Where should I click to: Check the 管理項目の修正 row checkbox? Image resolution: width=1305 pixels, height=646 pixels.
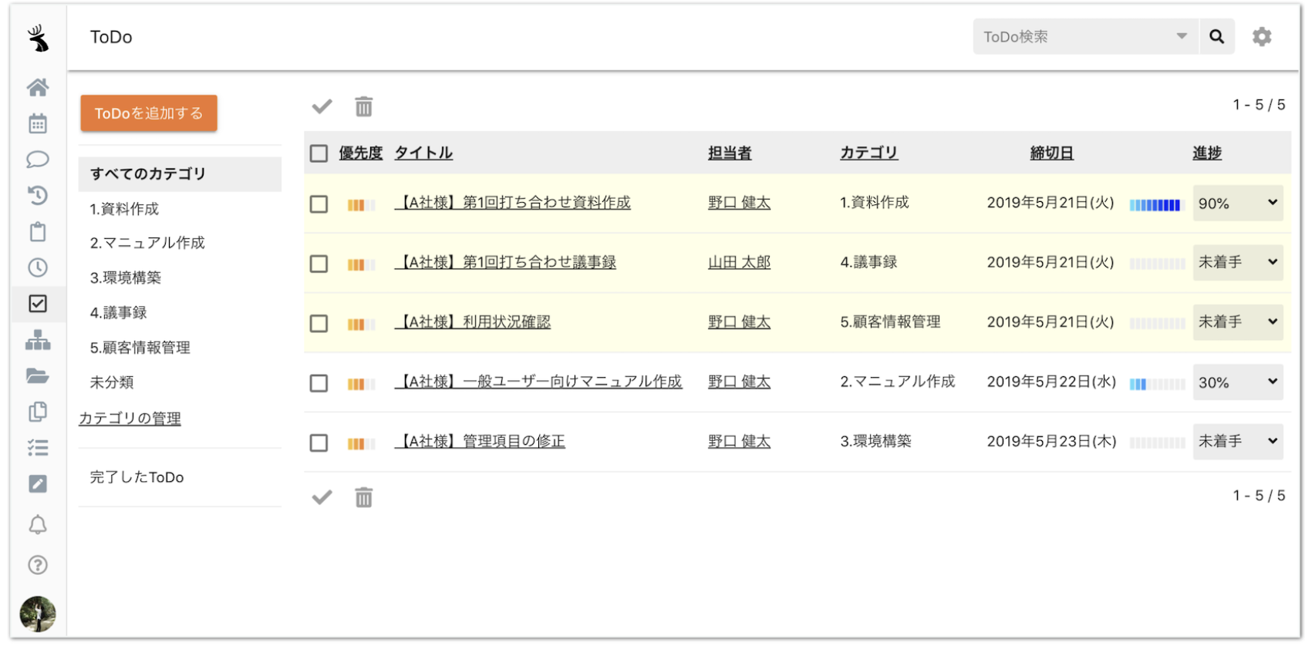click(x=319, y=443)
